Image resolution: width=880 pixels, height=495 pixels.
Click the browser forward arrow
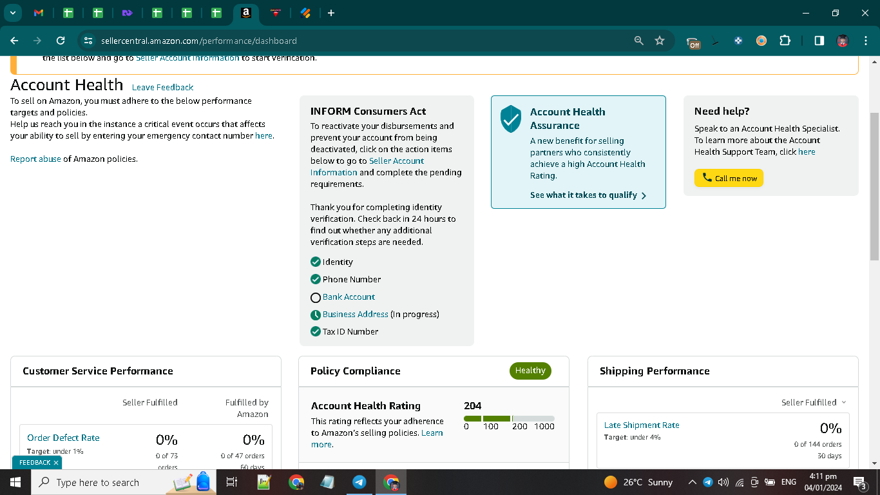tap(37, 41)
